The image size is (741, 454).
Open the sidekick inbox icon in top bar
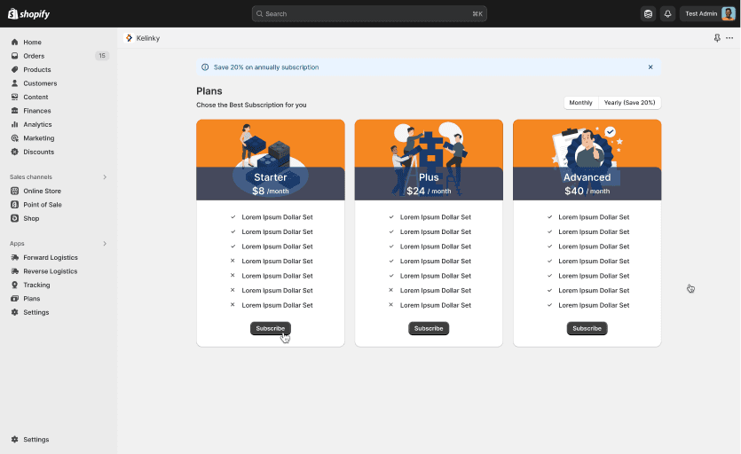pos(649,13)
